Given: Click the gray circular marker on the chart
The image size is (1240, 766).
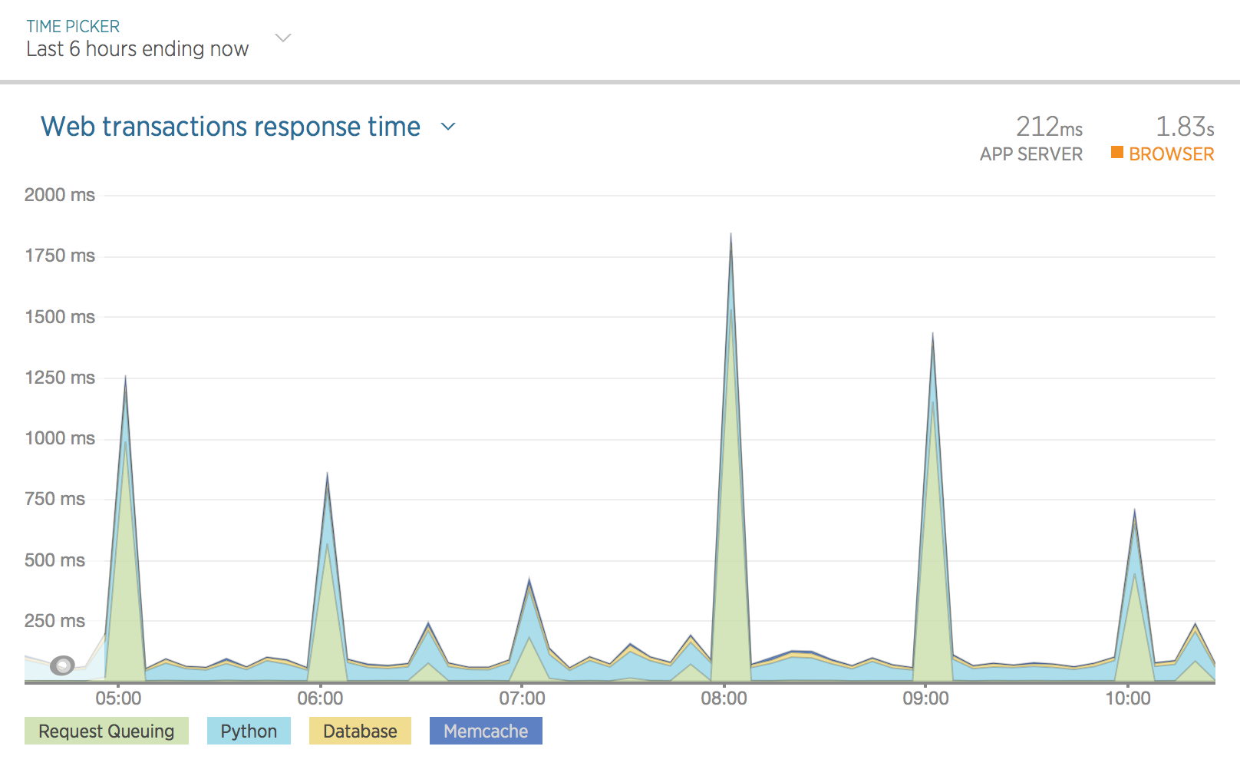Looking at the screenshot, I should (x=62, y=665).
